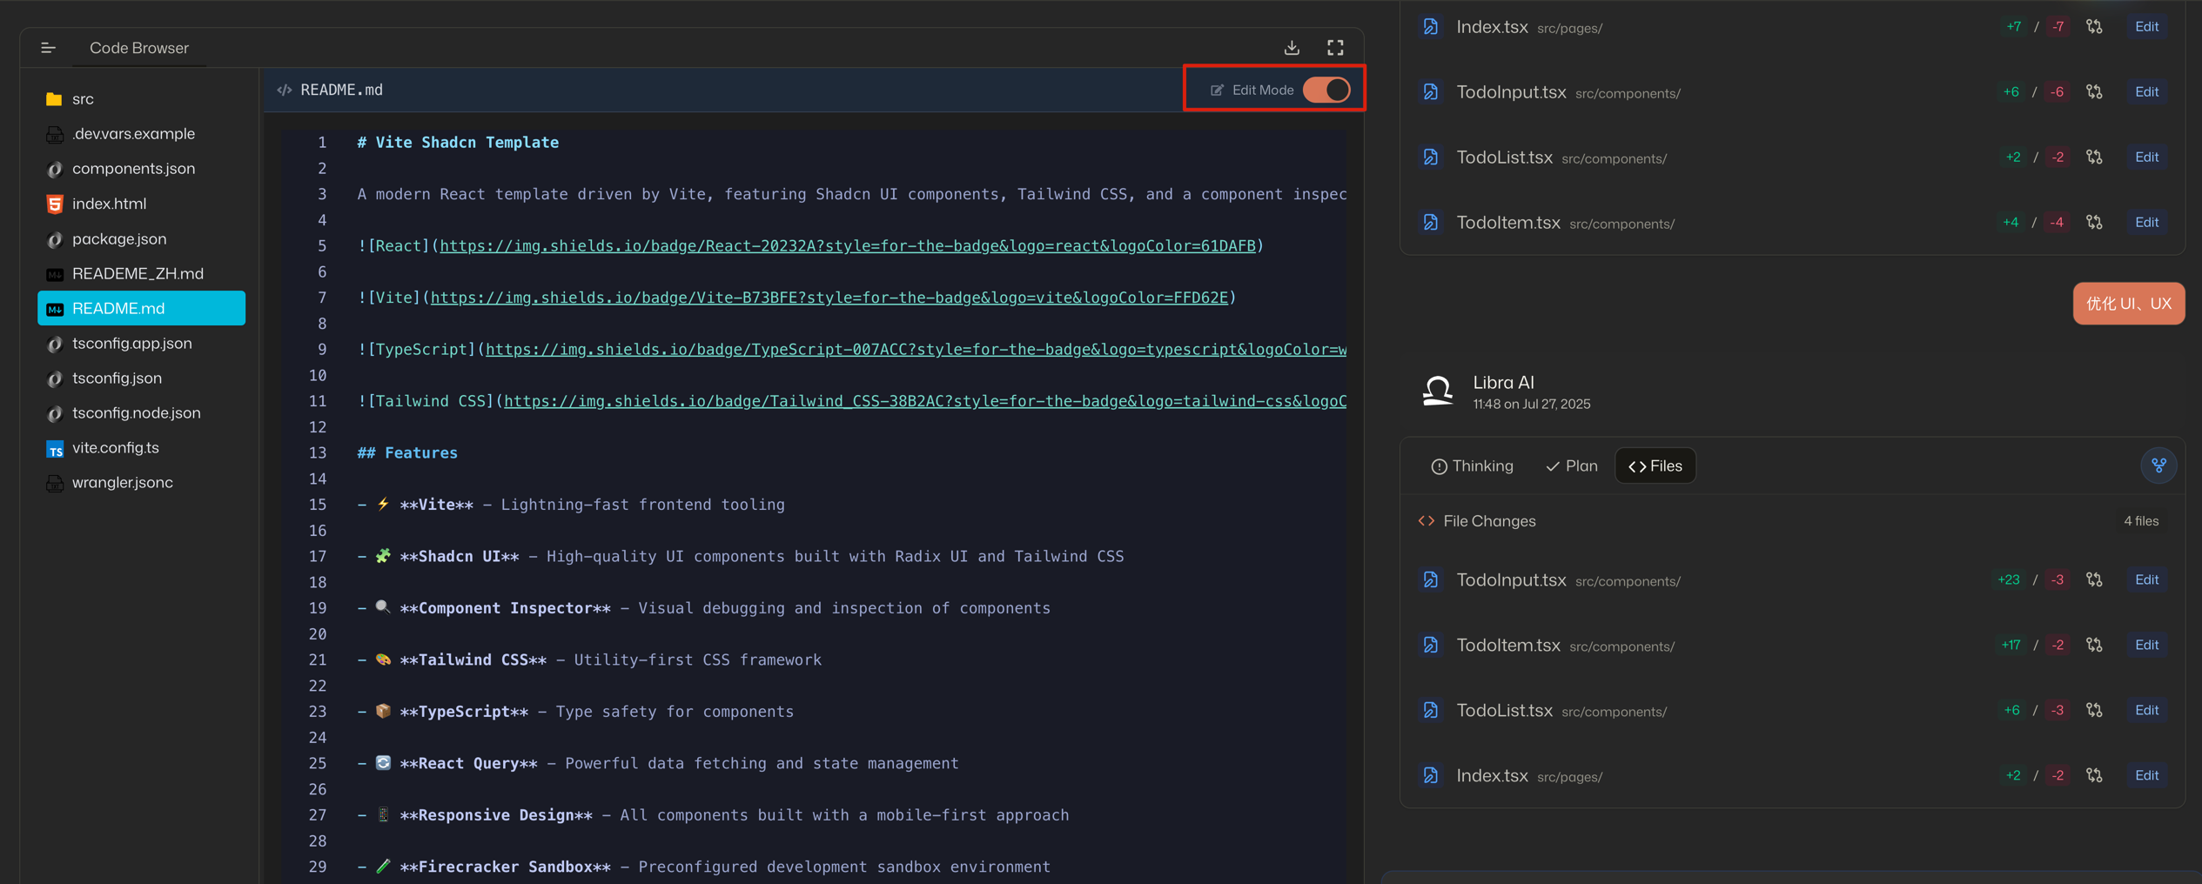Switch to the Thinking tab
The image size is (2202, 884).
(1472, 465)
